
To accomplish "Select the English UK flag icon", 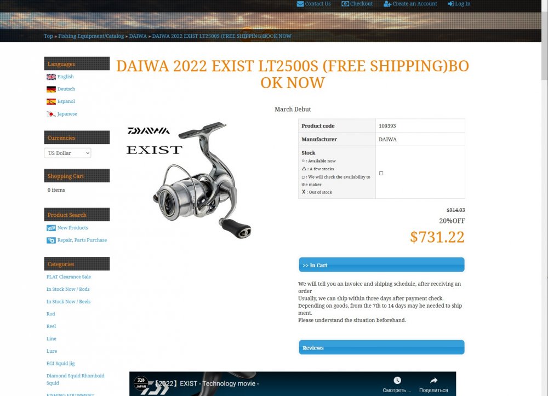I will [51, 77].
